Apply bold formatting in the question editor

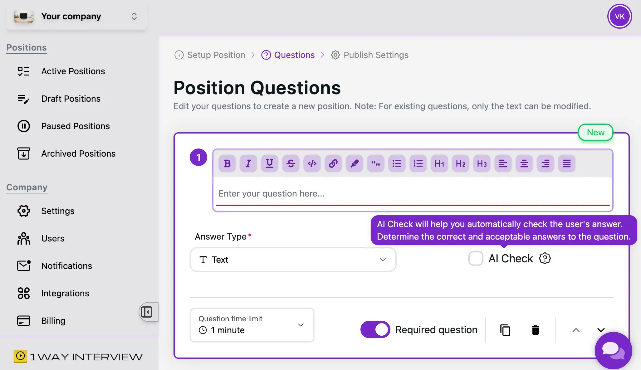pyautogui.click(x=227, y=163)
